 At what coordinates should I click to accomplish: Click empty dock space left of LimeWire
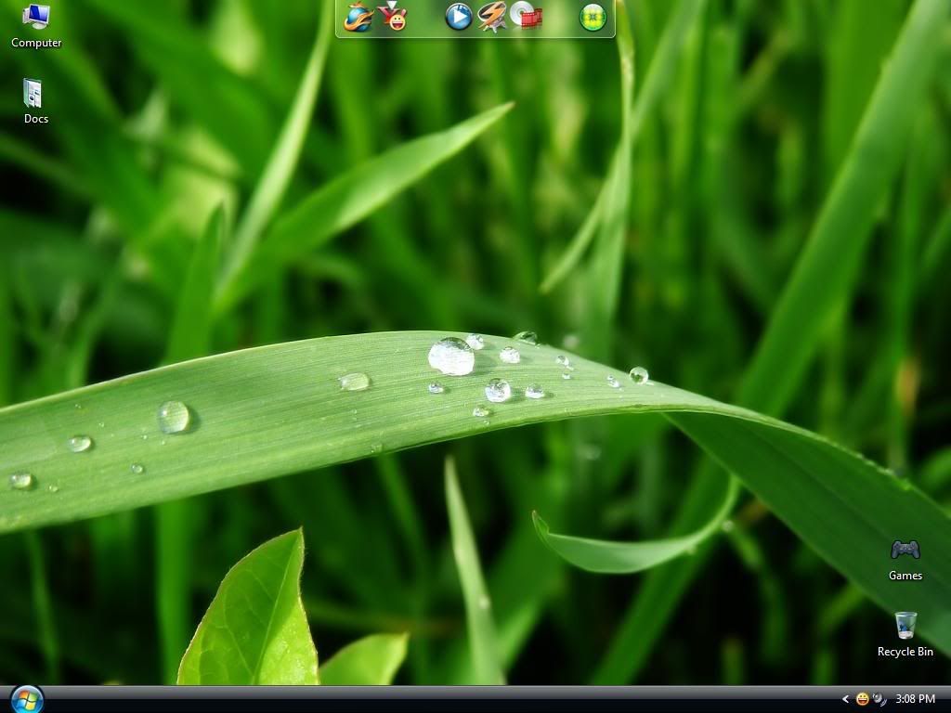pyautogui.click(x=561, y=18)
